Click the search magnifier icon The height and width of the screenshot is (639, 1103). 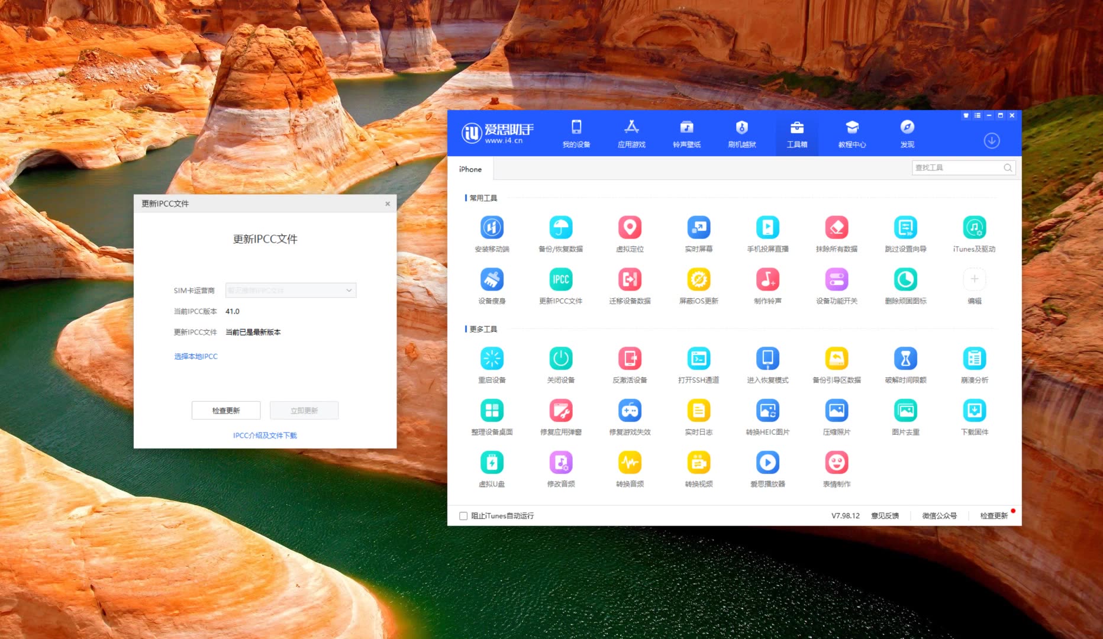tap(1008, 168)
